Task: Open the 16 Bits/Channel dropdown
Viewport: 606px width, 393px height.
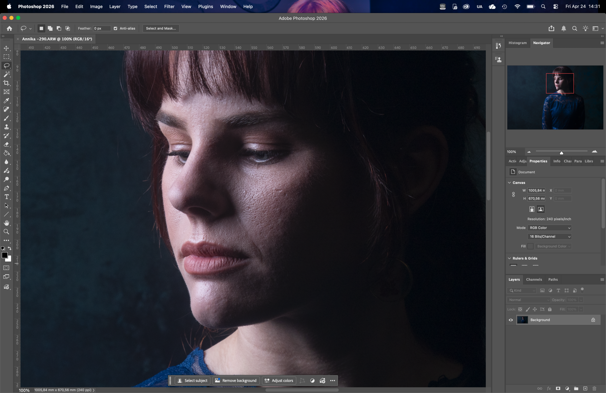Action: [x=550, y=237]
